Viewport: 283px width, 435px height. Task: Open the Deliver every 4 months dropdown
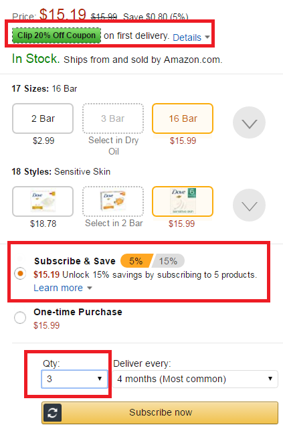point(195,379)
